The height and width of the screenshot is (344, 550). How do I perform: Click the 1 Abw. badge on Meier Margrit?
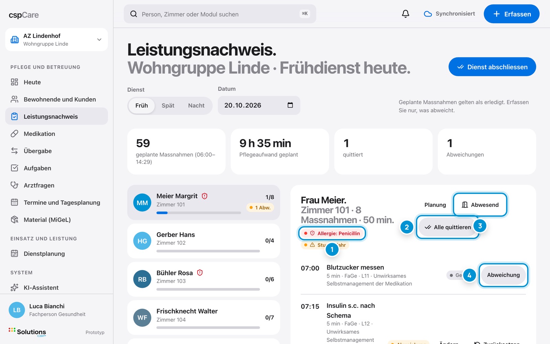click(x=260, y=207)
